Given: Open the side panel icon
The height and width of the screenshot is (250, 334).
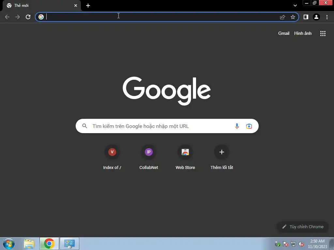Looking at the screenshot, I should (306, 17).
